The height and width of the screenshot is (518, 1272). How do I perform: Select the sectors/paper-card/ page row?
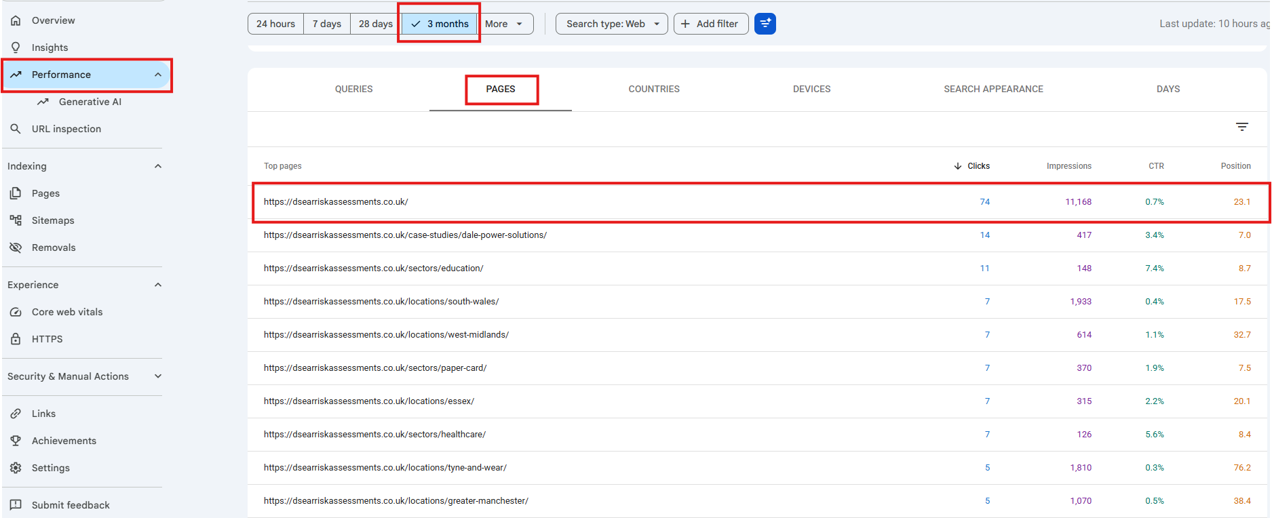(x=757, y=368)
